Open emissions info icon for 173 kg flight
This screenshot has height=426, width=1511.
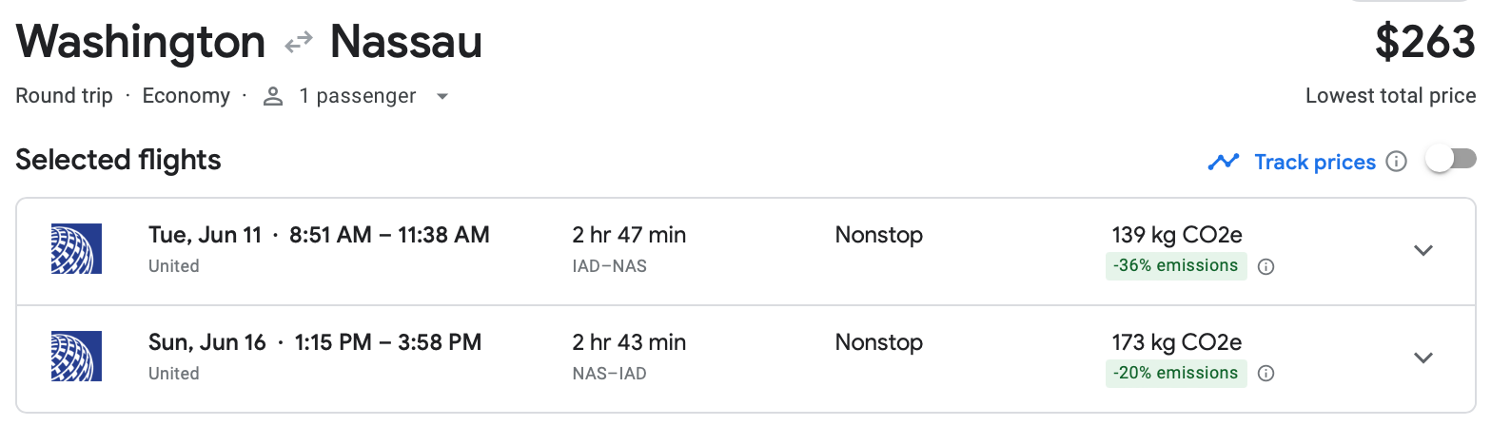tap(1266, 374)
